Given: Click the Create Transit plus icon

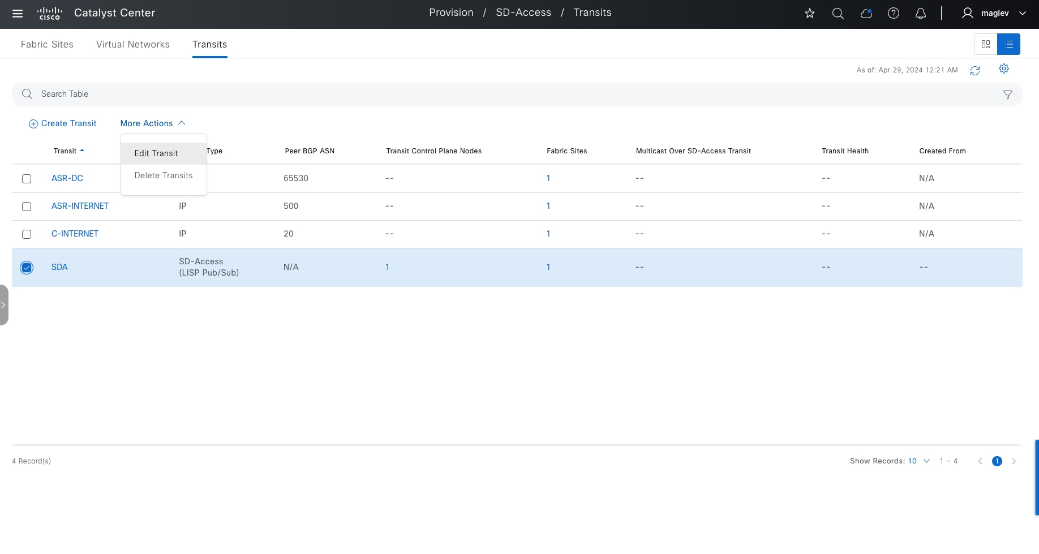Looking at the screenshot, I should coord(33,124).
